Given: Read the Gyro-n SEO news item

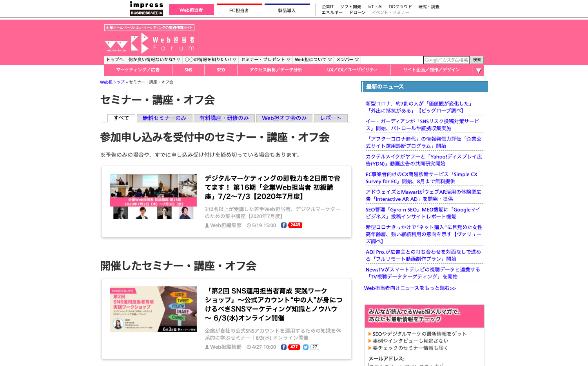Looking at the screenshot, I should (x=423, y=213).
